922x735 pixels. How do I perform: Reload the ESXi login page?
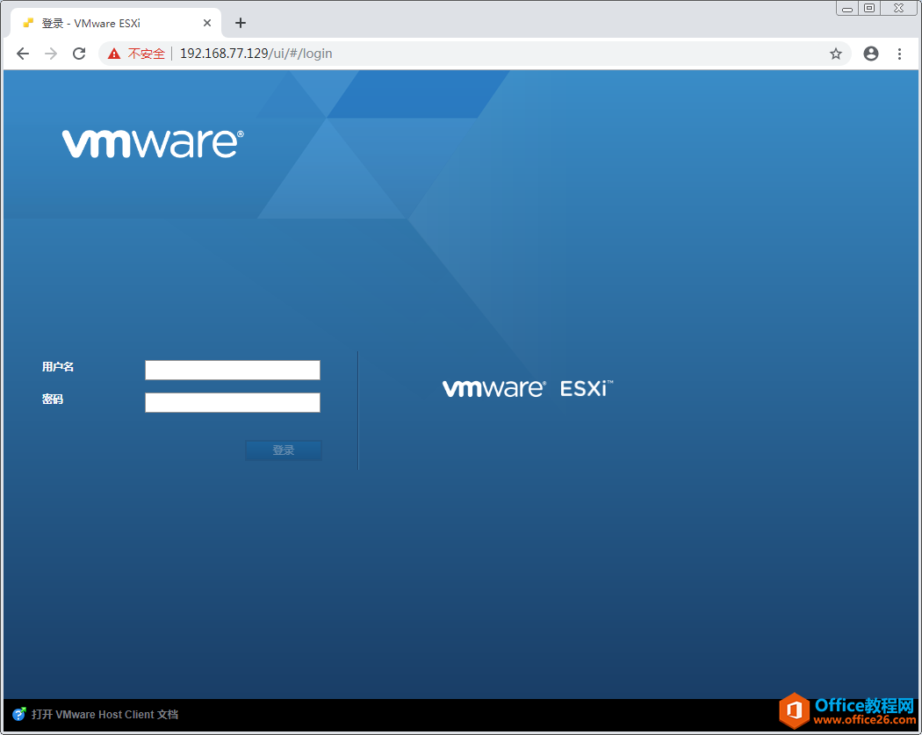(x=79, y=54)
